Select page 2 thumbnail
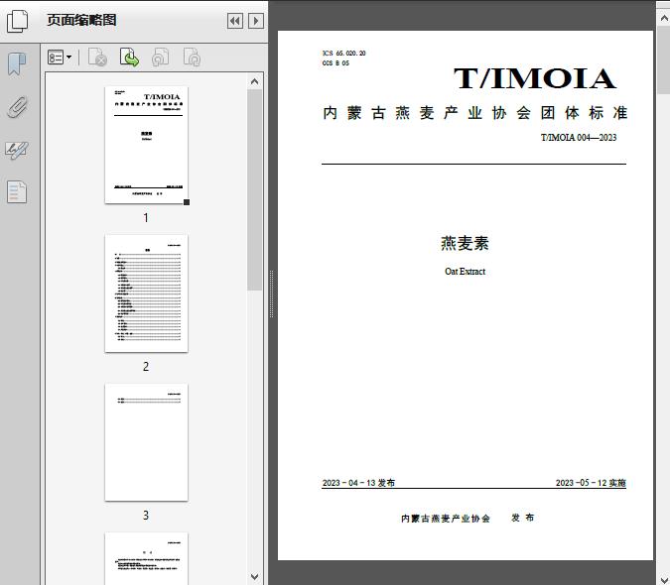The width and height of the screenshot is (670, 585). [146, 293]
